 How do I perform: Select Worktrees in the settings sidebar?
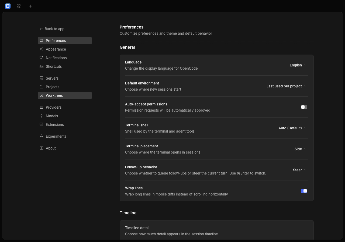pos(65,95)
